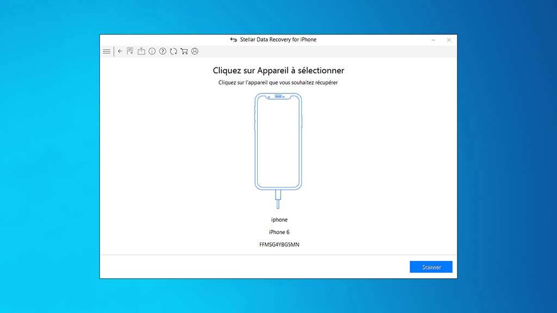Screen dimensions: 557x313
Task: Go back using the left arrow icon
Action: coord(120,51)
